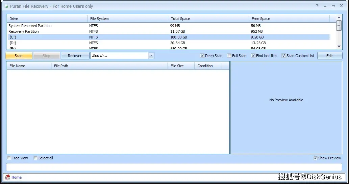The height and width of the screenshot is (184, 349).
Task: Start a scan with the Scan button
Action: click(x=19, y=56)
